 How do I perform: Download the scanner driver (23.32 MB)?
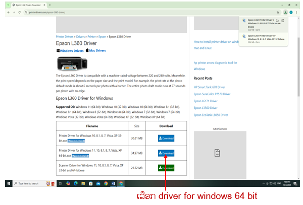(166, 168)
